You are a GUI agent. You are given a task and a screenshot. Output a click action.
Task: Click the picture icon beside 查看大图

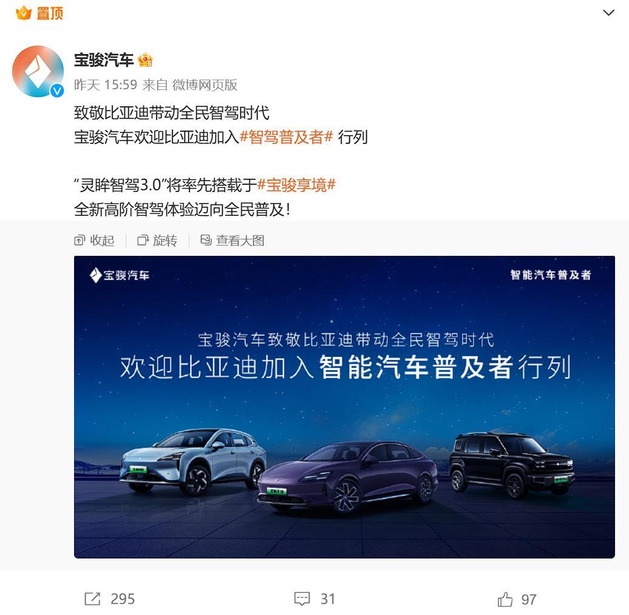(x=206, y=240)
